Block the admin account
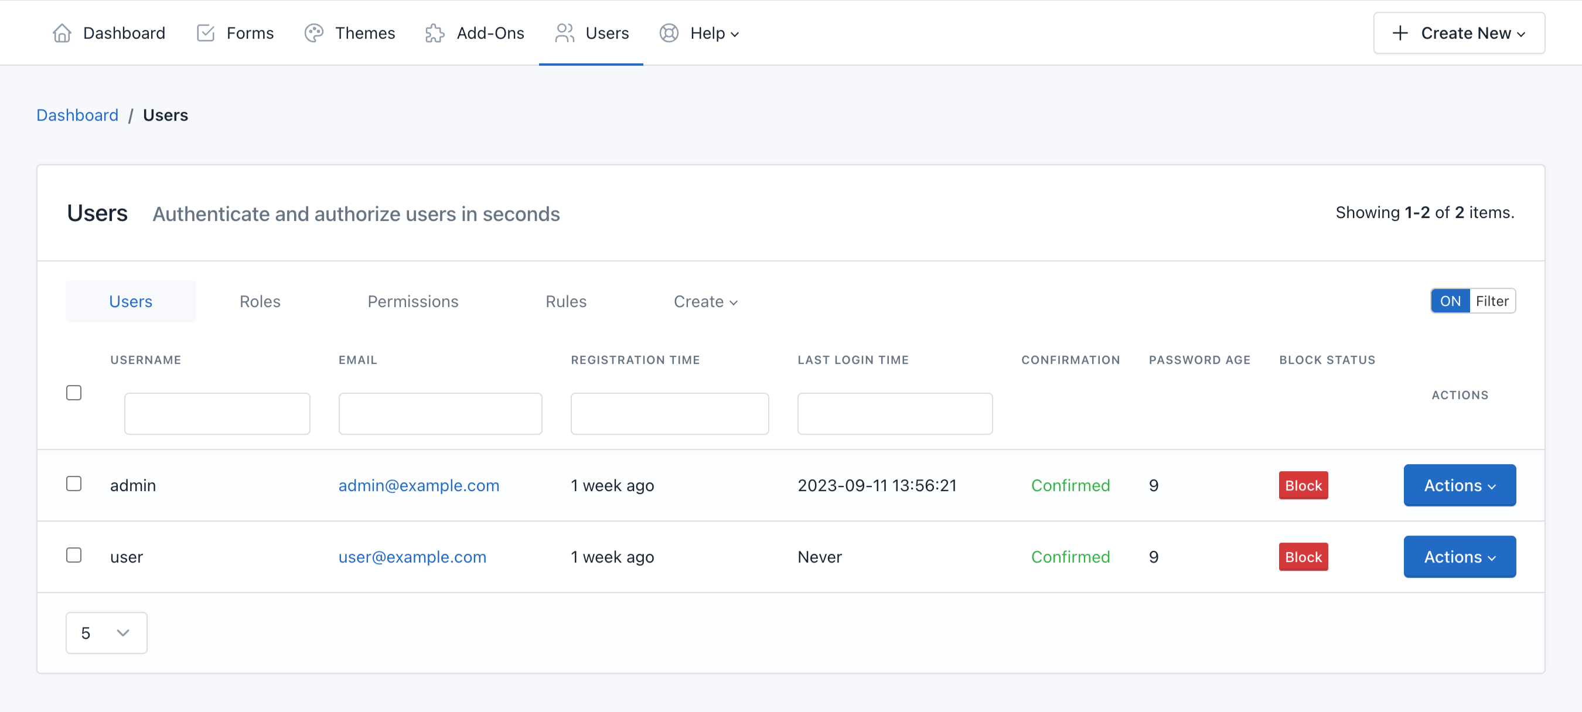This screenshot has height=712, width=1582. [x=1303, y=485]
